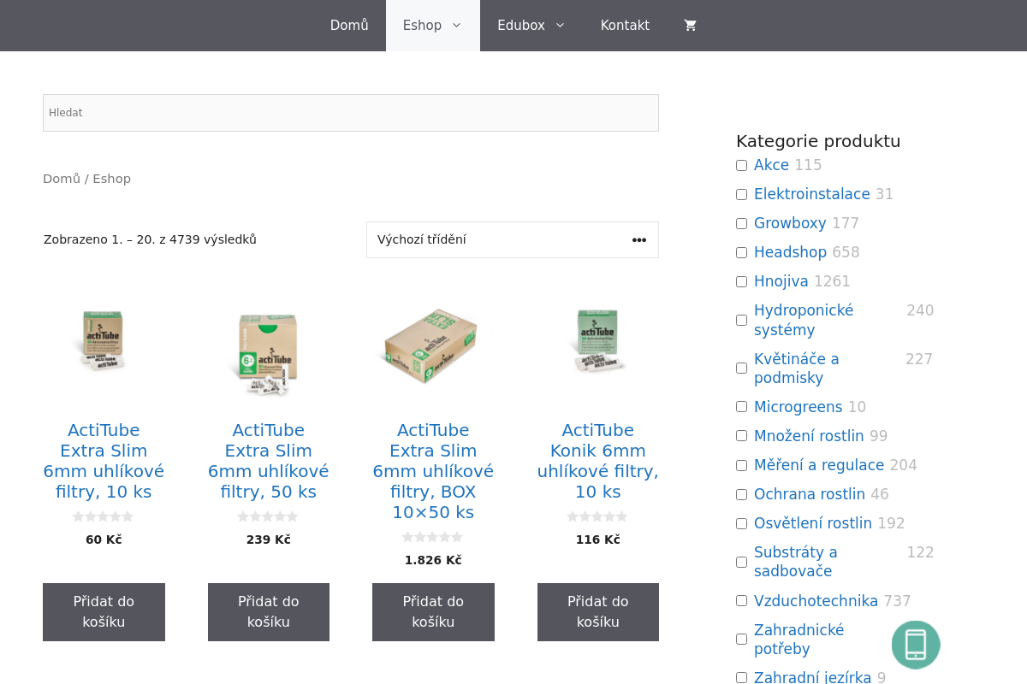Expand the Edubox menu dropdown
This screenshot has height=684, width=1027.
(531, 26)
